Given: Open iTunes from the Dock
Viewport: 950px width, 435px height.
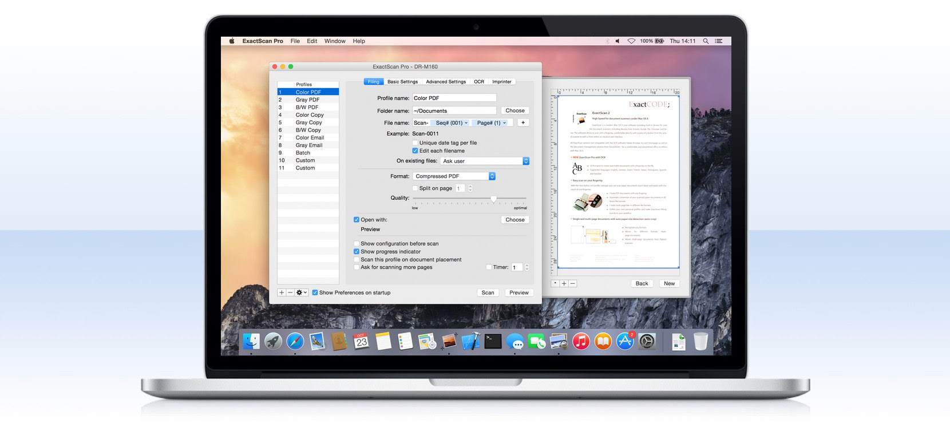Looking at the screenshot, I should click(581, 342).
